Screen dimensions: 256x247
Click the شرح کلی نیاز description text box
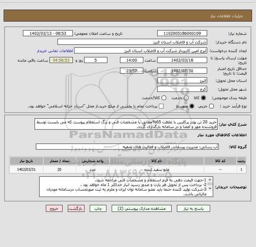pyautogui.click(x=126, y=124)
